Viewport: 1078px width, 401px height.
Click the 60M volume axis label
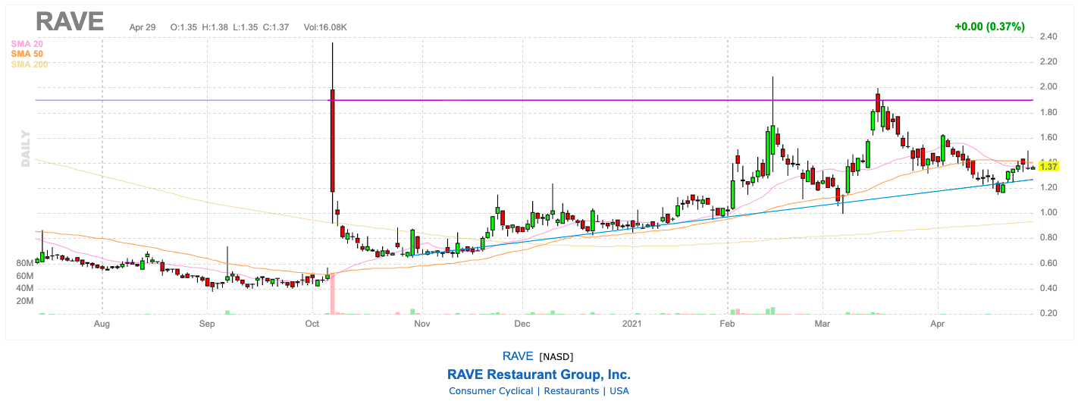(x=24, y=276)
